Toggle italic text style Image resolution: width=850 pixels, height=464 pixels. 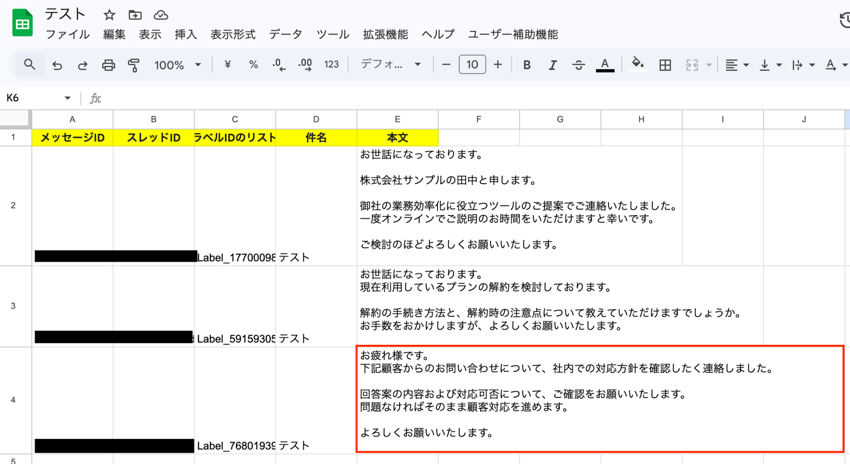552,65
